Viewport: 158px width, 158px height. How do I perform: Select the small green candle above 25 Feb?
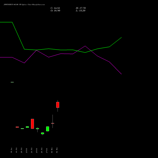(38, 129)
